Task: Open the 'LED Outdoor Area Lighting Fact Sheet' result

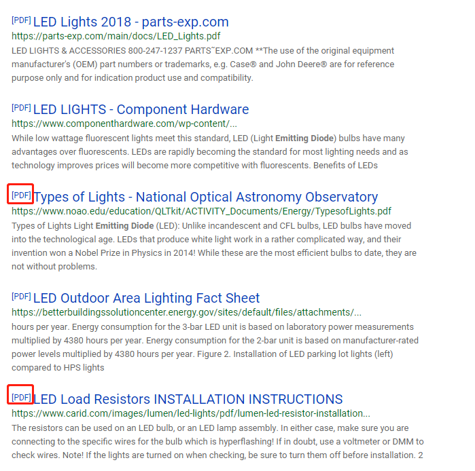Action: pyautogui.click(x=146, y=298)
